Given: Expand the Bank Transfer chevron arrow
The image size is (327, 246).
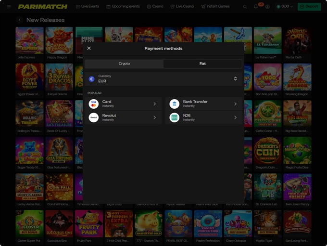Looking at the screenshot, I should pyautogui.click(x=235, y=104).
